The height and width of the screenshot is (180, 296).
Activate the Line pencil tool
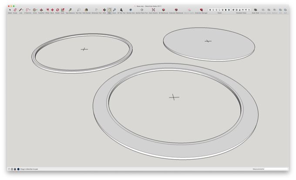tap(20, 10)
